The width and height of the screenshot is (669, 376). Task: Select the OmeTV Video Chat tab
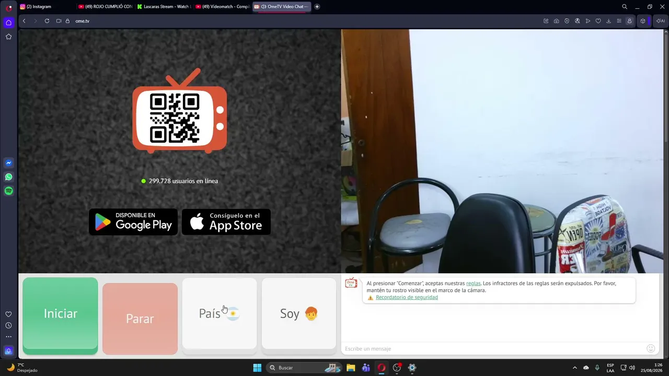coord(282,7)
